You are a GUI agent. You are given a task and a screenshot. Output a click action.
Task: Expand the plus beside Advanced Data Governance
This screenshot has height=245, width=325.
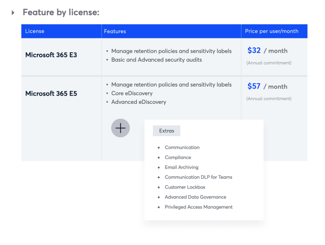click(x=159, y=197)
